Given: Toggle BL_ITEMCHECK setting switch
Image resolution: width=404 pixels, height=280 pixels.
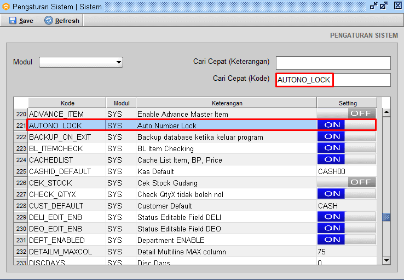Looking at the screenshot, I should [347, 148].
